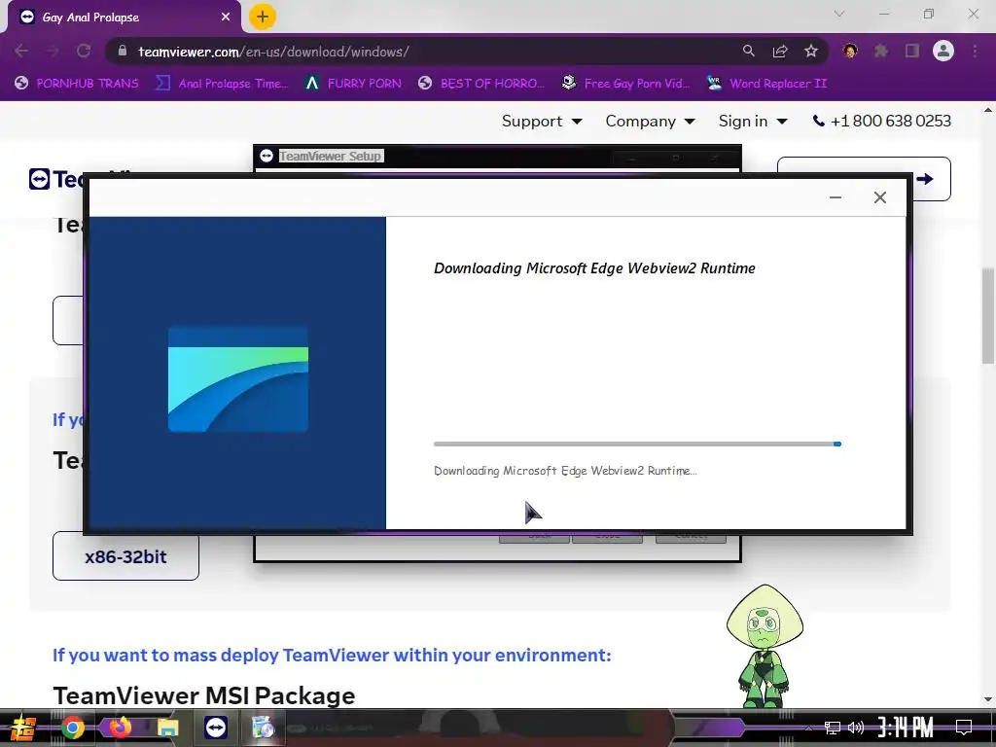Click the green Peridot mascot character
The image size is (996, 747).
click(765, 646)
